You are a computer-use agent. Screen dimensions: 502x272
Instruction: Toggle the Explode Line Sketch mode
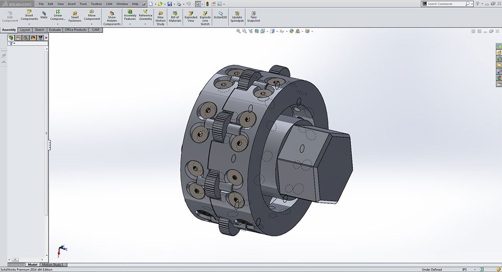(x=205, y=17)
